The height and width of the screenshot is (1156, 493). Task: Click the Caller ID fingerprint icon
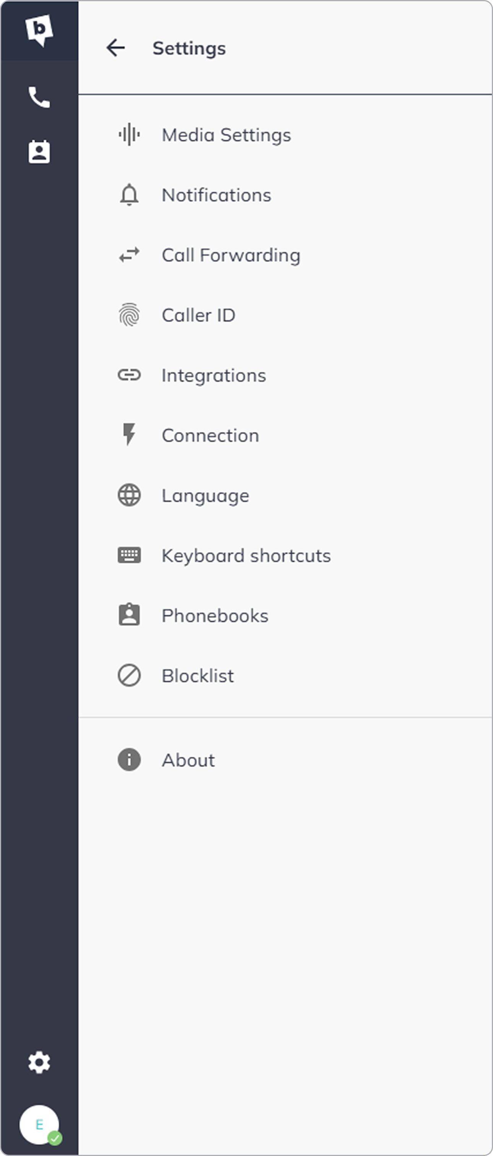click(129, 315)
